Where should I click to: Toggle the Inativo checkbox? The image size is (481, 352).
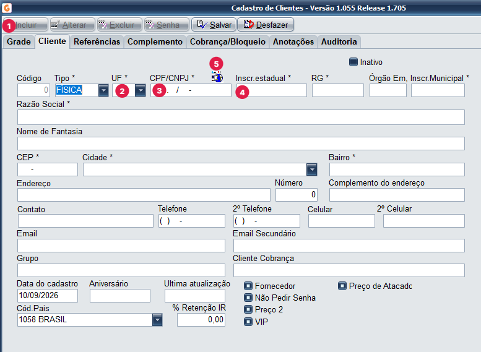coord(353,62)
